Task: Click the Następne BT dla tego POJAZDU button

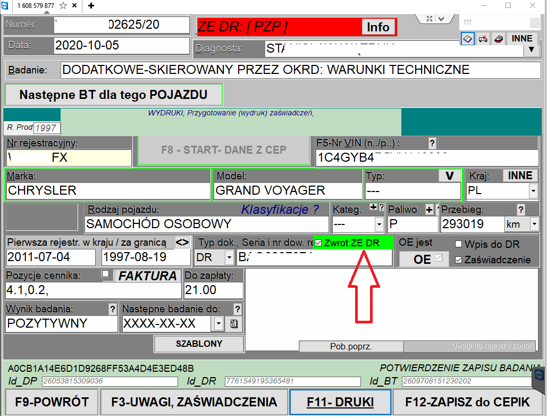Action: pyautogui.click(x=113, y=94)
